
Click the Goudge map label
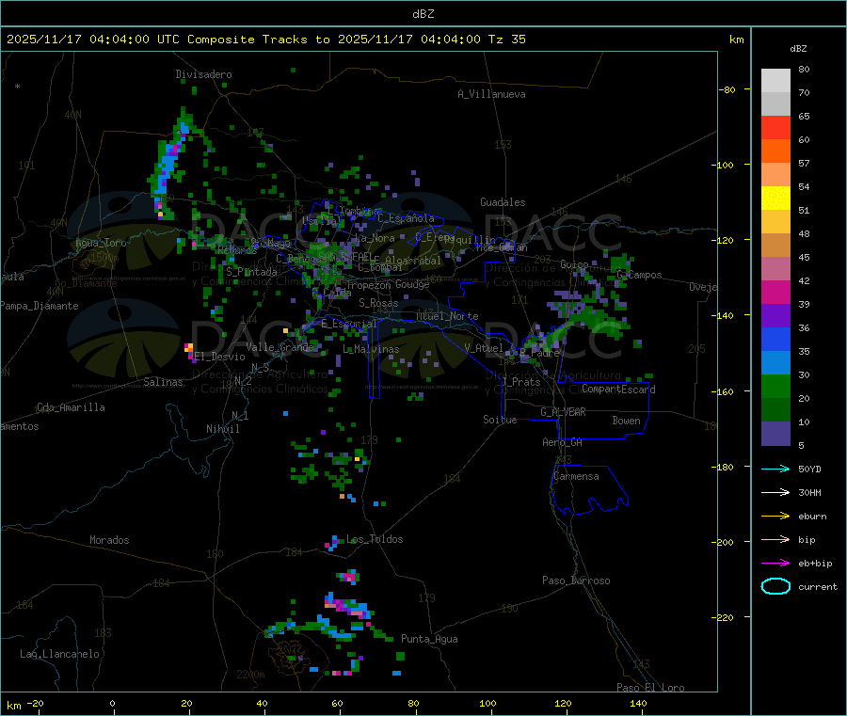[x=413, y=284]
